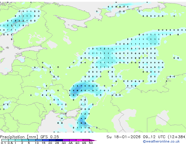Click the legend value label '10'
The height and width of the screenshot is (144, 186).
(x=37, y=143)
